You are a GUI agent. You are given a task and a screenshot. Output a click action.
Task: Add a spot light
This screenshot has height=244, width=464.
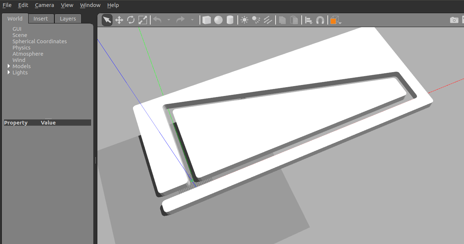(256, 20)
